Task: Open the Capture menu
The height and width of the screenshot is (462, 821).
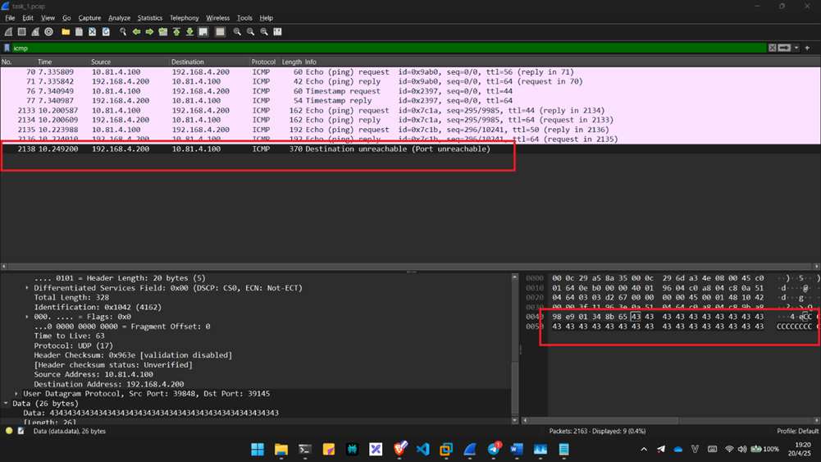Action: (89, 18)
